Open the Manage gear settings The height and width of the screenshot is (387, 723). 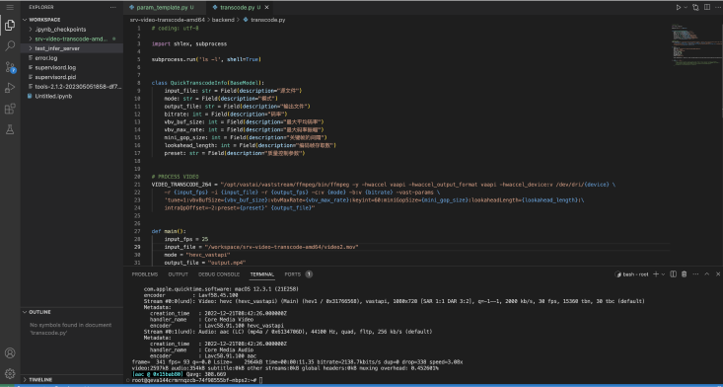point(10,373)
